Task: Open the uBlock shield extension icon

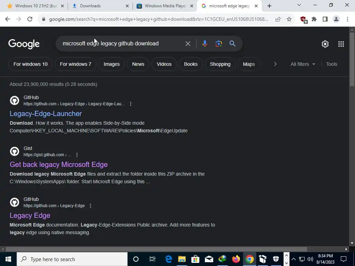Action: tap(304, 20)
